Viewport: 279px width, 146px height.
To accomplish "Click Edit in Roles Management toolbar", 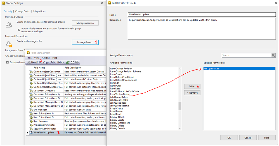I will (x=53, y=62).
